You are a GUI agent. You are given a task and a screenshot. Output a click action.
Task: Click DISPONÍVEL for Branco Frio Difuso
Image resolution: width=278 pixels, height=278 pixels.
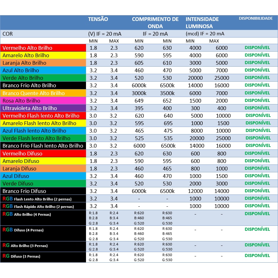[257, 191]
